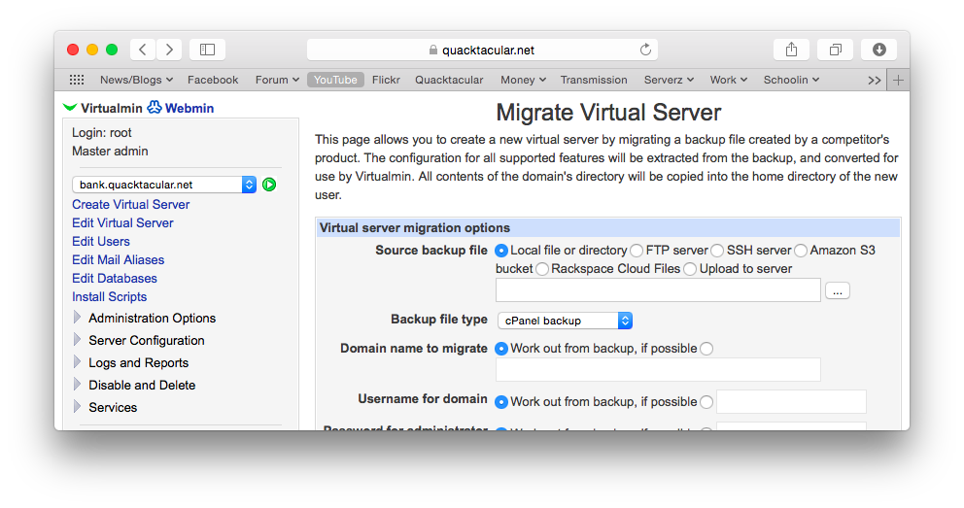This screenshot has height=508, width=964.
Task: Go back with the Safari back arrow
Action: point(143,50)
